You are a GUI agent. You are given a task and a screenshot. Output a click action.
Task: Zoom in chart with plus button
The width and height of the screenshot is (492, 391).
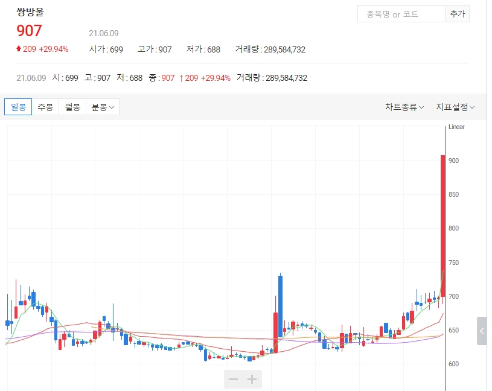[252, 380]
